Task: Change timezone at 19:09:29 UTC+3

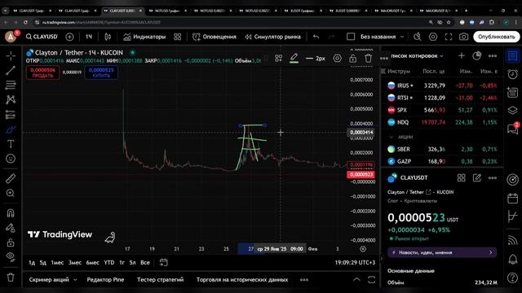Action: (355, 262)
